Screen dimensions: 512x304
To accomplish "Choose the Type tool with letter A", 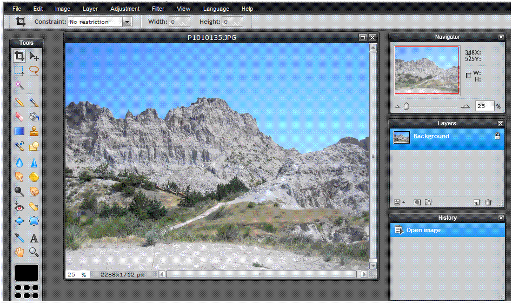I will 34,238.
